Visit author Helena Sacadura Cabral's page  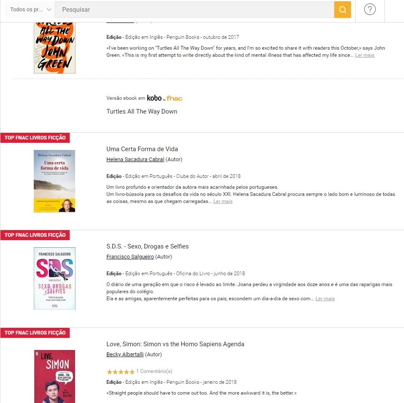pyautogui.click(x=135, y=160)
